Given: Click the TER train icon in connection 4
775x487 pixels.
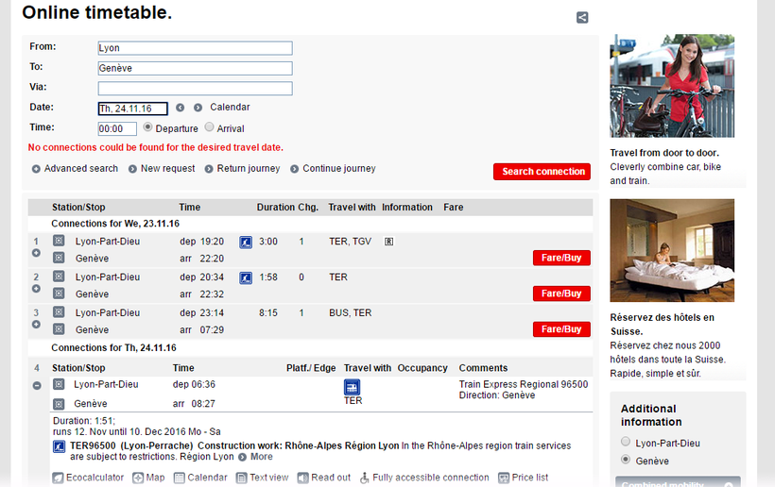Looking at the screenshot, I should coord(353,387).
